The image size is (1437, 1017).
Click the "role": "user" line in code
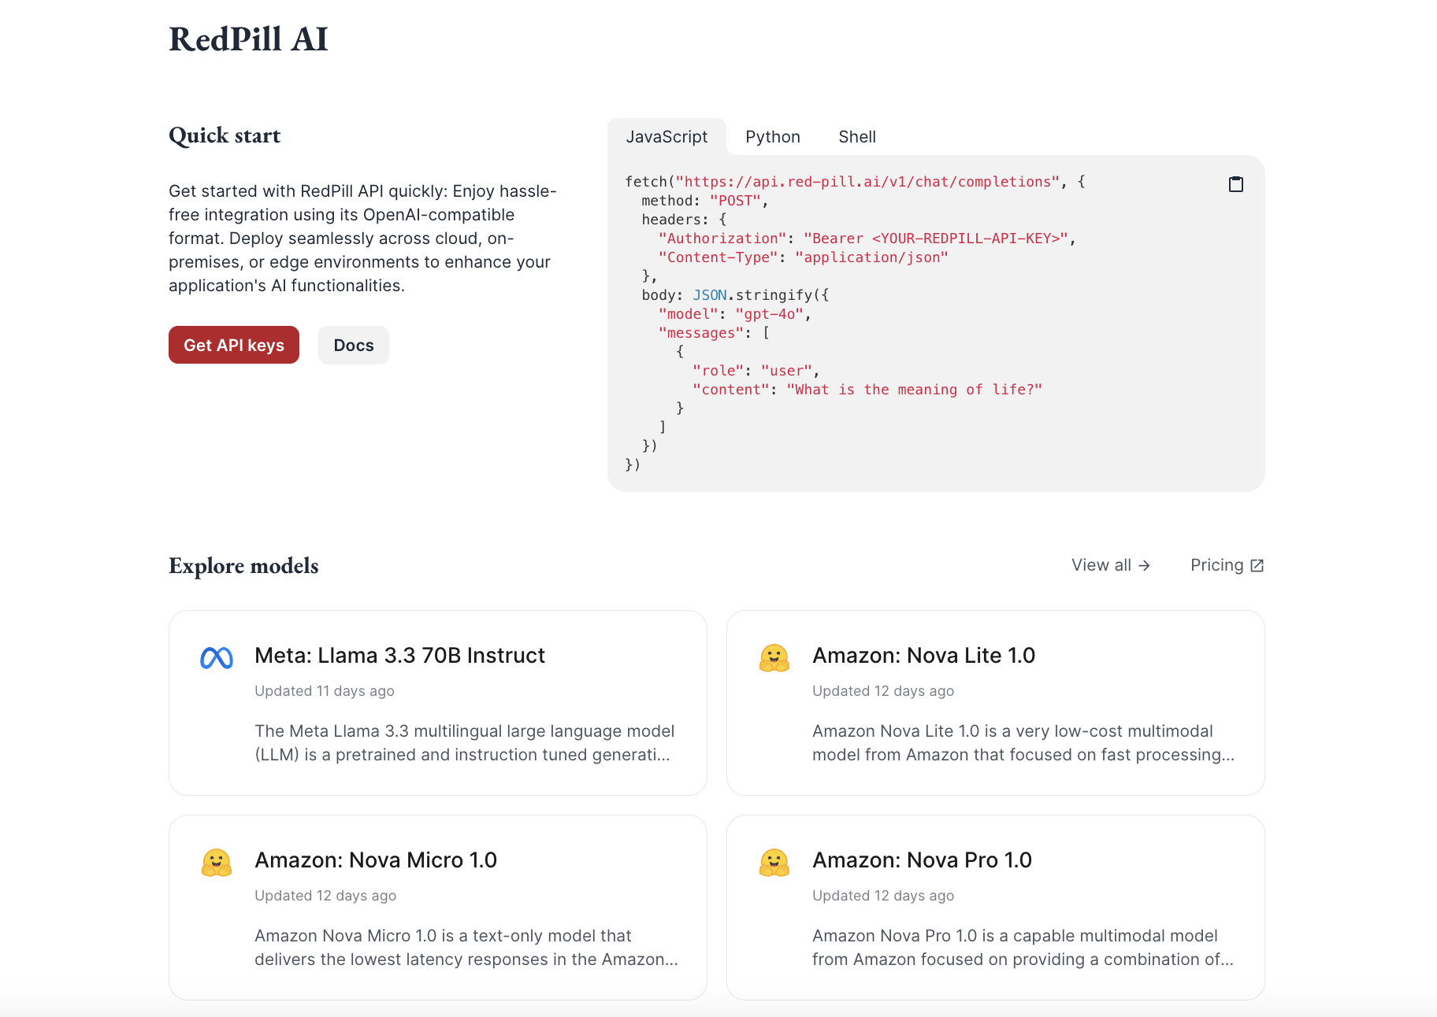click(x=756, y=371)
